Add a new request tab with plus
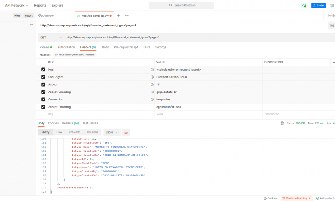The width and height of the screenshot is (335, 201). tap(118, 15)
